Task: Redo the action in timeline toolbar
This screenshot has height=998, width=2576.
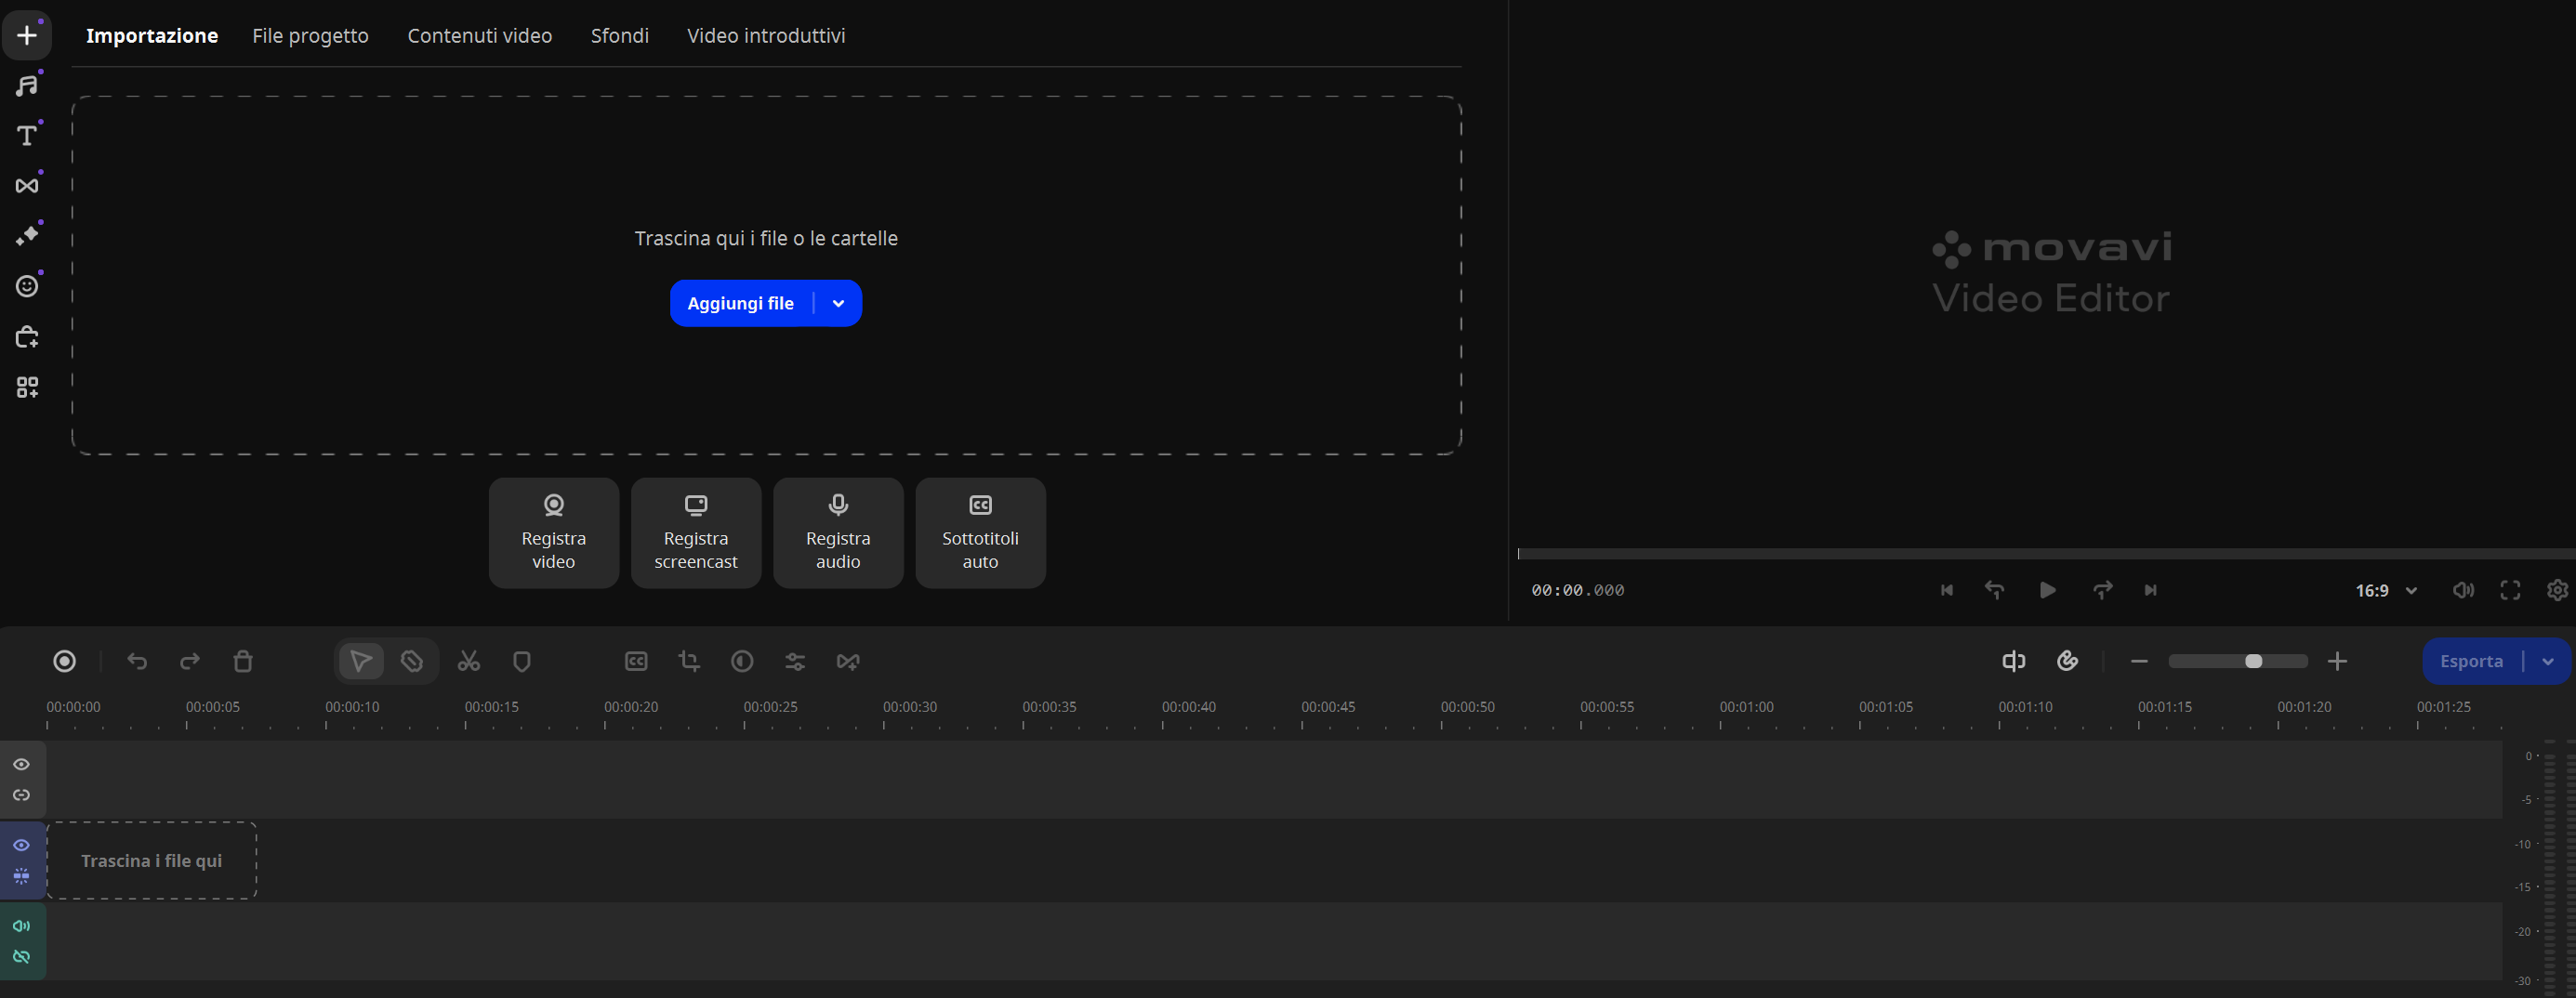Action: pos(190,661)
